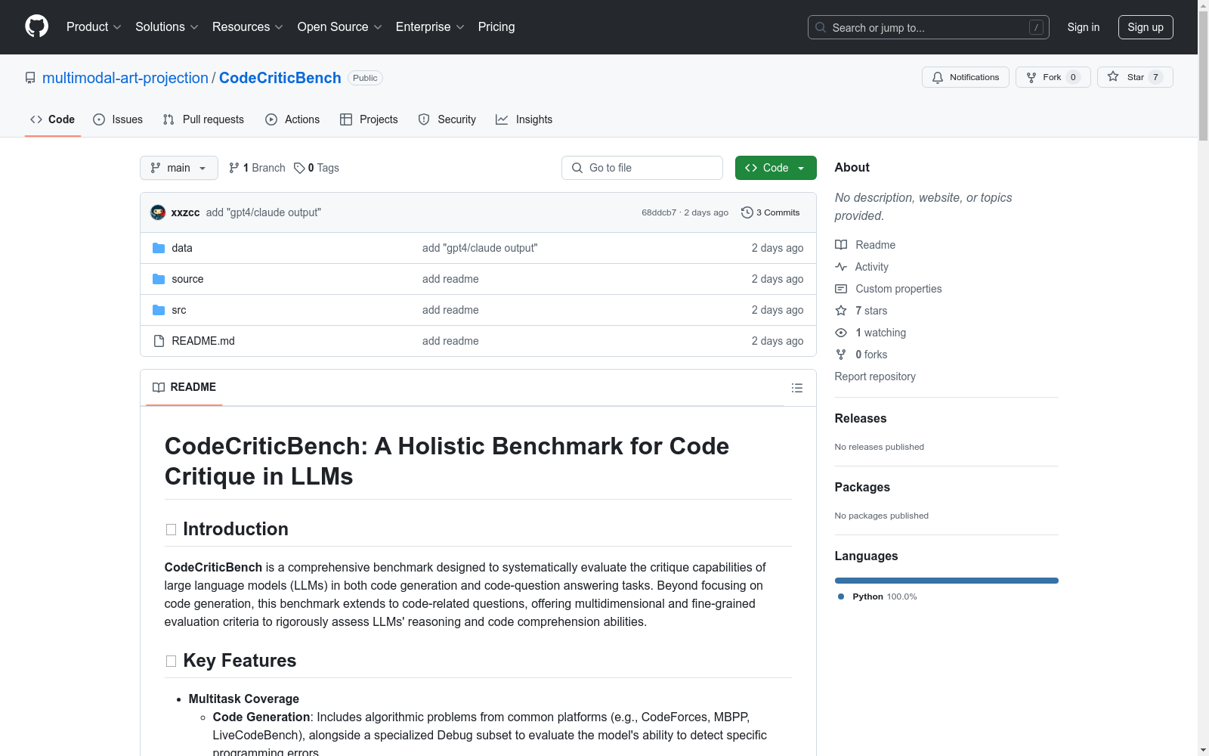
Task: Open the Insights tab
Action: 524,119
